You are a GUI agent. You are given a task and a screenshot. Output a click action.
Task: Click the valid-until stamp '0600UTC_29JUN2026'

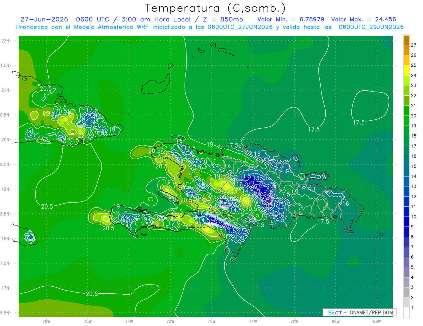[371, 27]
